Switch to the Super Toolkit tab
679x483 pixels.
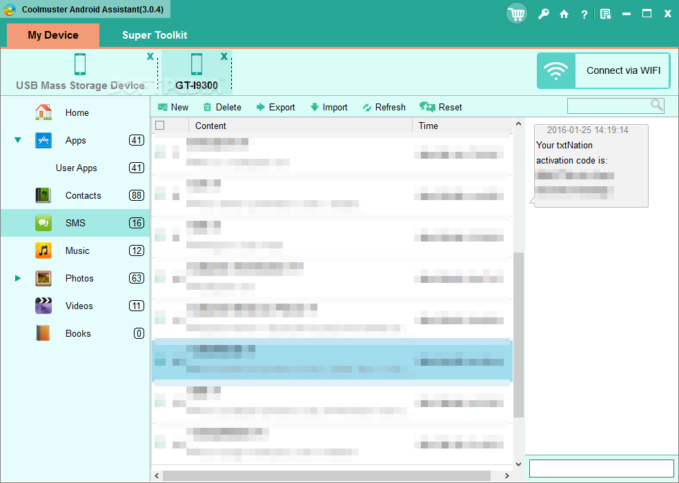click(x=155, y=35)
